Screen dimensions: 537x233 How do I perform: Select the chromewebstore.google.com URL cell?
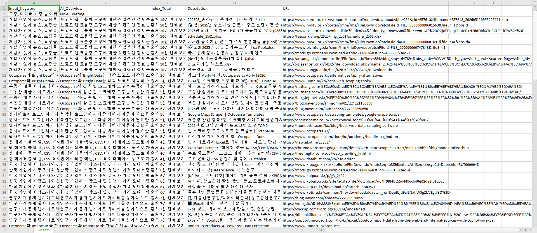pyautogui.click(x=365, y=148)
